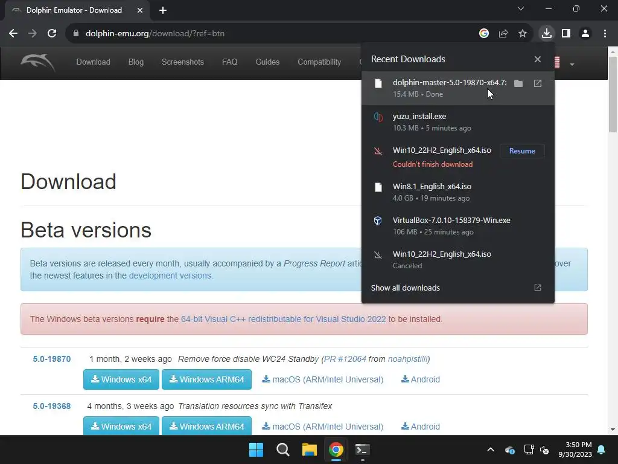Open File Explorer from the taskbar
Image resolution: width=618 pixels, height=464 pixels.
tap(310, 449)
